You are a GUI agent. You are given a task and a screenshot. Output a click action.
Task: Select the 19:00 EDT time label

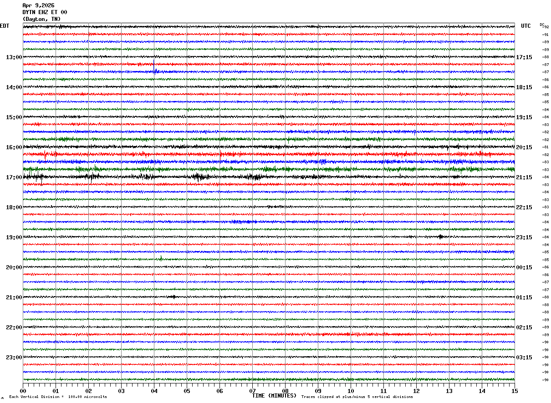click(x=14, y=237)
